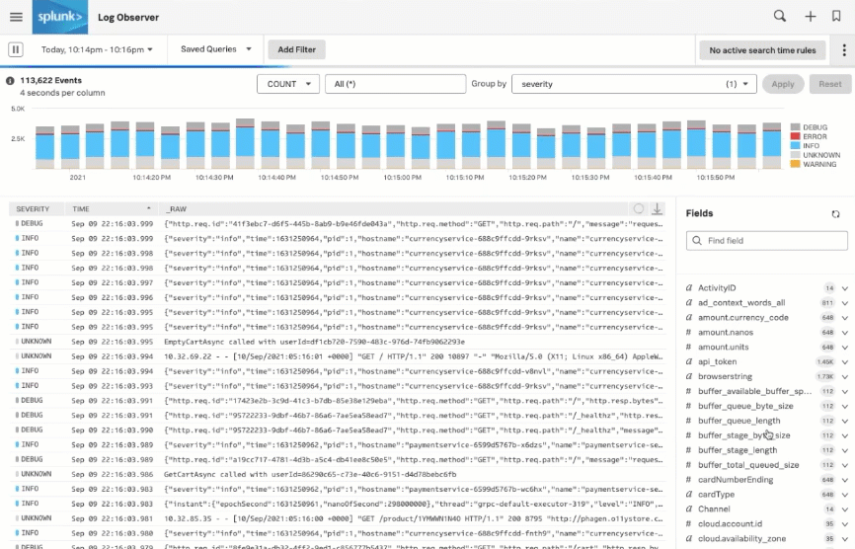
Task: Expand the ActivityID field
Action: click(x=845, y=288)
